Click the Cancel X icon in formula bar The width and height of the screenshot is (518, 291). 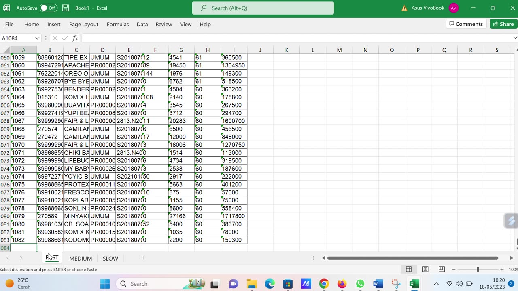click(55, 38)
